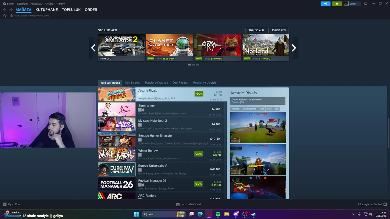Open the Windows Start menu
Screen dimensions: 390x219
point(136,214)
